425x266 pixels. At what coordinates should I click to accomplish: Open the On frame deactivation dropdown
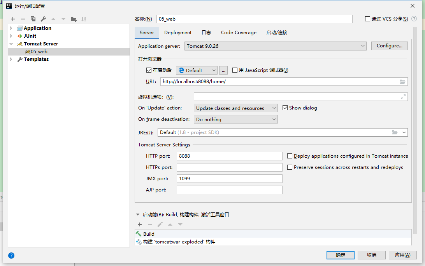click(x=236, y=119)
